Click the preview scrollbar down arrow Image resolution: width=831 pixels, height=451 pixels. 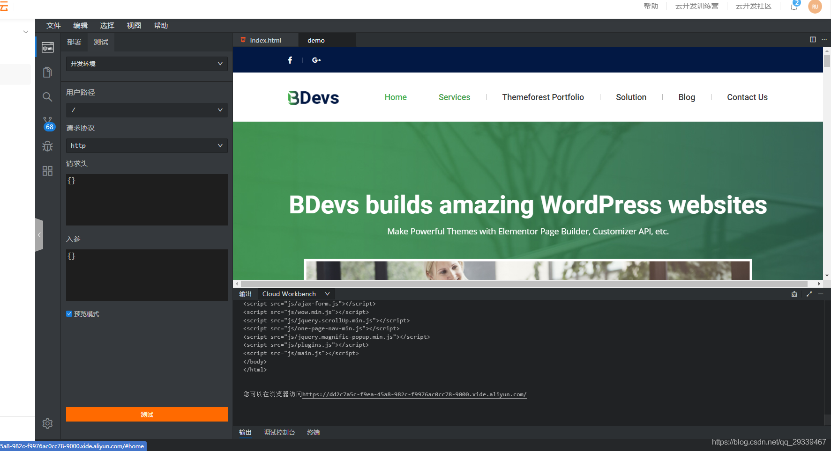coord(827,276)
